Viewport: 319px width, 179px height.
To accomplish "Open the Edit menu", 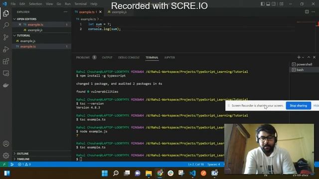I will tap(22, 4).
